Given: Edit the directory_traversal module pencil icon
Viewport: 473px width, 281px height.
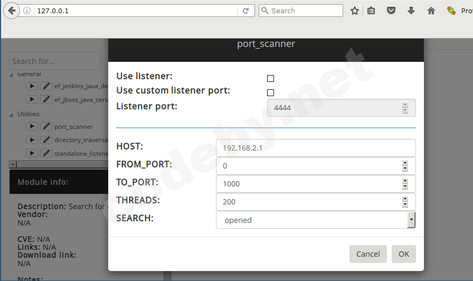Looking at the screenshot, I should (x=46, y=139).
